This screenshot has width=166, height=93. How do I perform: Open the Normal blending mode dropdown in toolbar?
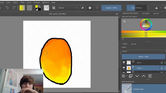point(68,8)
